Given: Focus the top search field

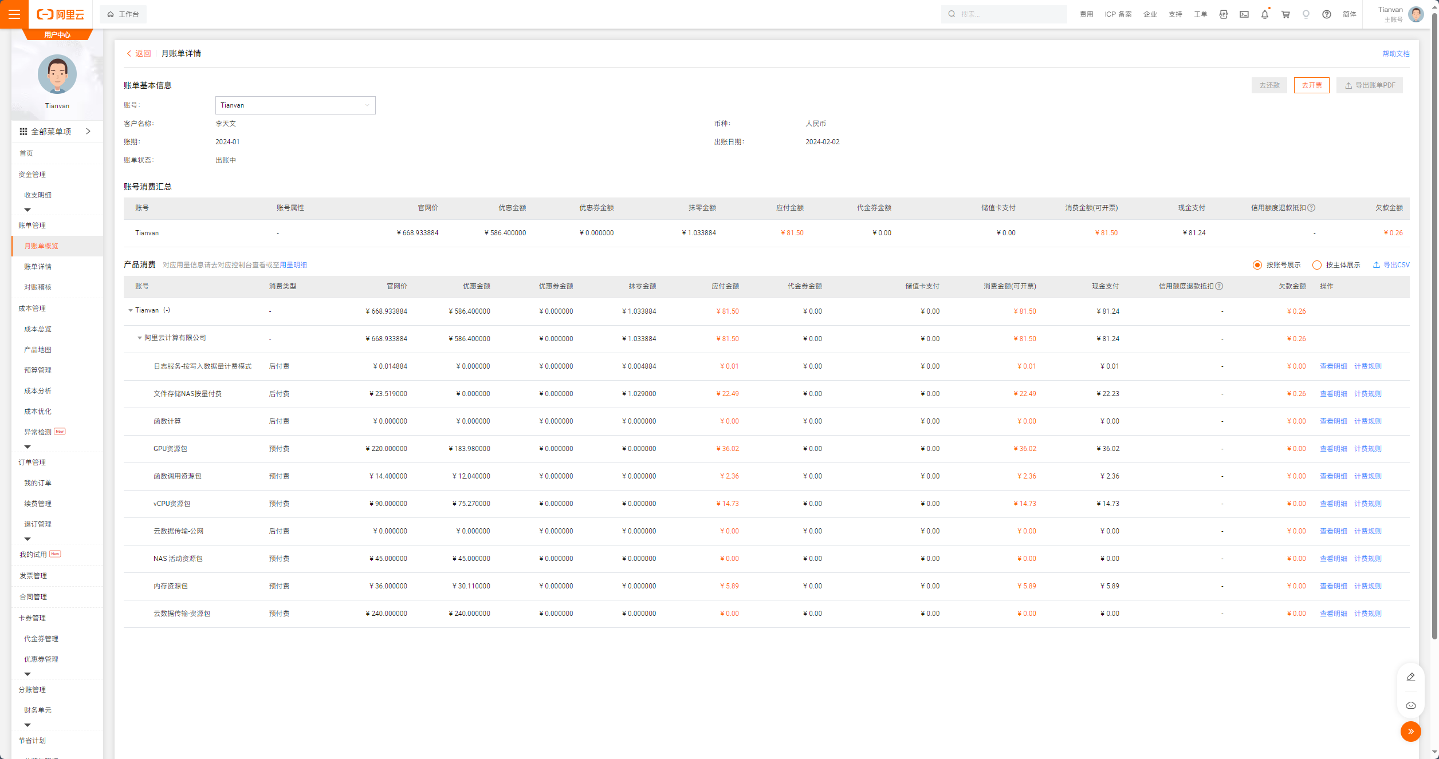Looking at the screenshot, I should point(1004,14).
